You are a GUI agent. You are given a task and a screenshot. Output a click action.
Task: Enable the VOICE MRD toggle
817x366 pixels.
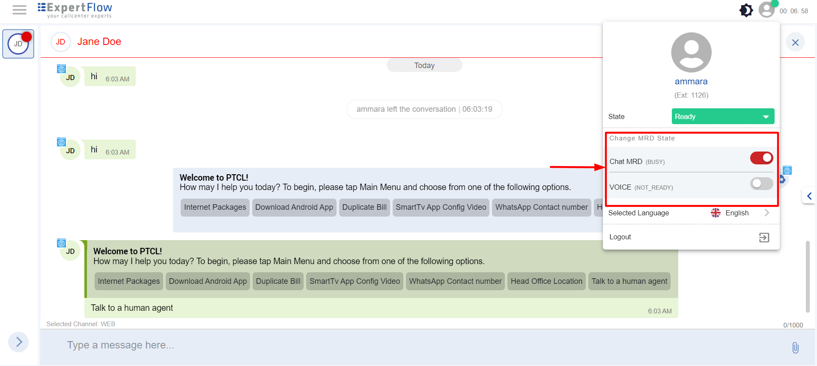pos(761,184)
